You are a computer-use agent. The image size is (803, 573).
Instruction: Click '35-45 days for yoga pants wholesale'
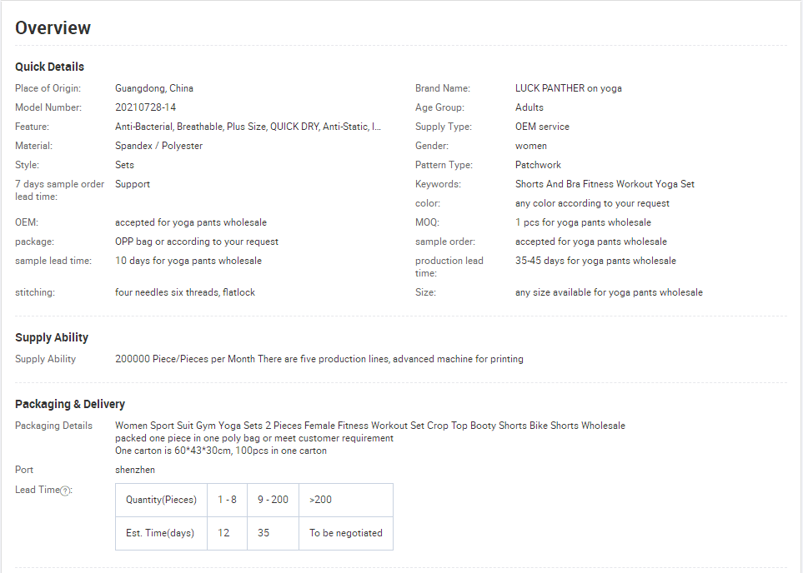(x=595, y=261)
